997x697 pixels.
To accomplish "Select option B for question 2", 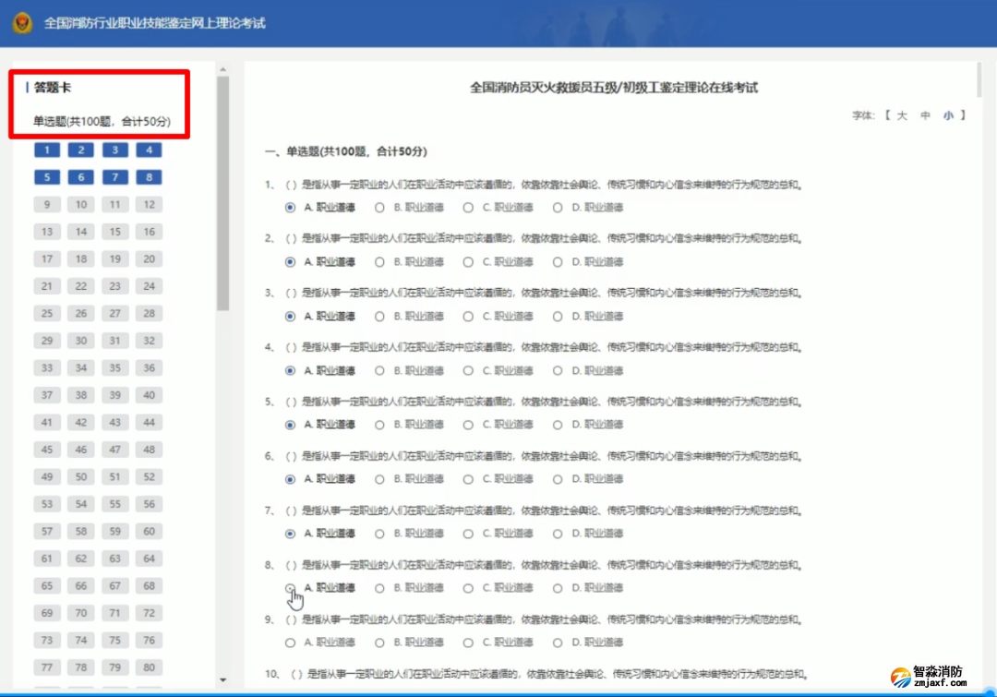I will (x=378, y=261).
